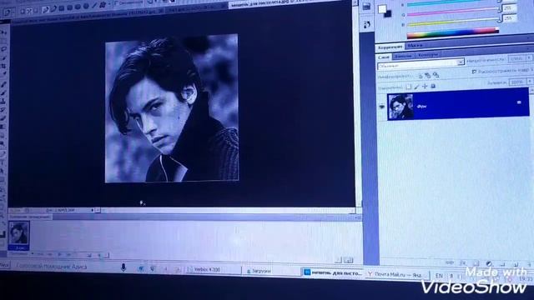Click the background color swatch in Color panel

(x=388, y=14)
